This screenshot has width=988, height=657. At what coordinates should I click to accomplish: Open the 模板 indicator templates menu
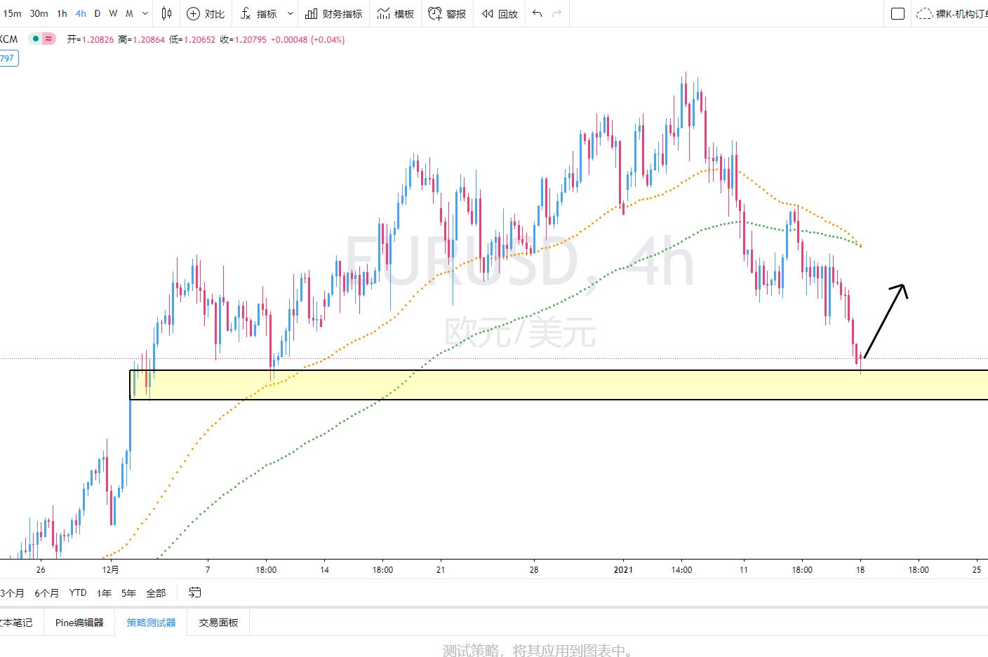396,13
